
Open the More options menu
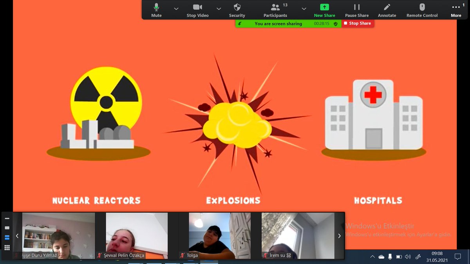pos(456,10)
